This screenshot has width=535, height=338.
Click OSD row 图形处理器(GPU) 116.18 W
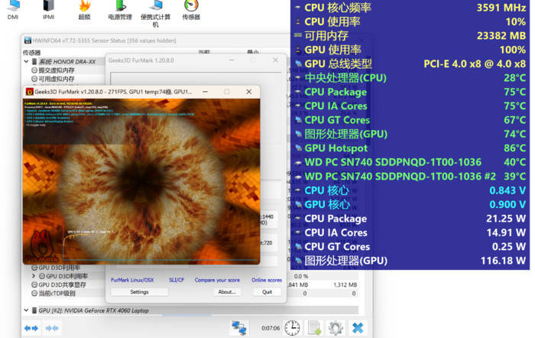410,261
